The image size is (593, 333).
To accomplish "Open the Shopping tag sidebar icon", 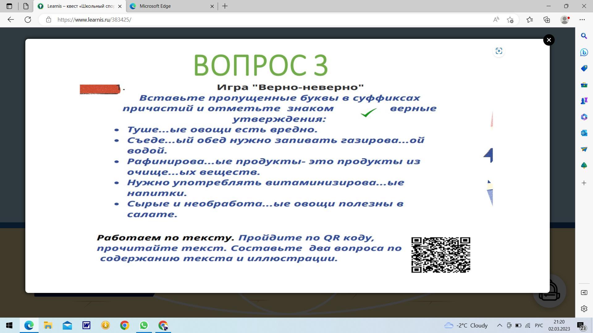I will tap(584, 68).
